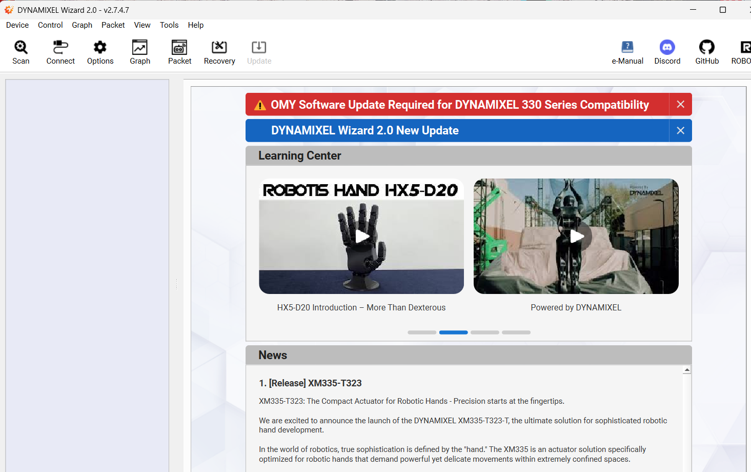
Task: Open the Control menu
Action: click(x=50, y=25)
